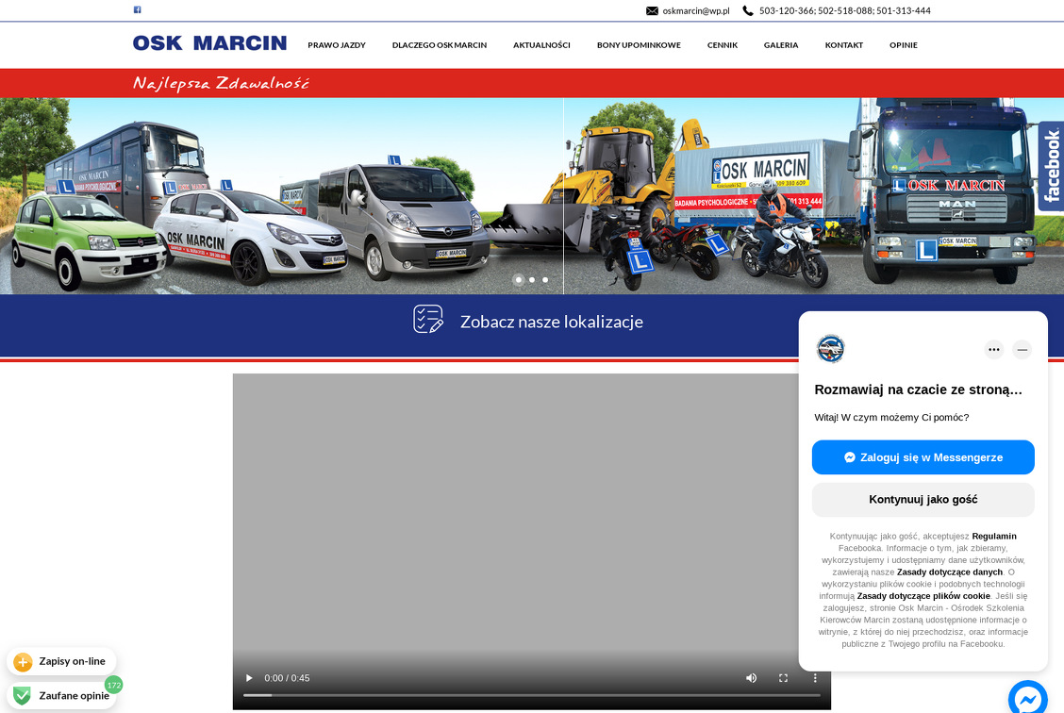Image resolution: width=1064 pixels, height=713 pixels.
Task: Click the video progress bar
Action: tap(532, 695)
